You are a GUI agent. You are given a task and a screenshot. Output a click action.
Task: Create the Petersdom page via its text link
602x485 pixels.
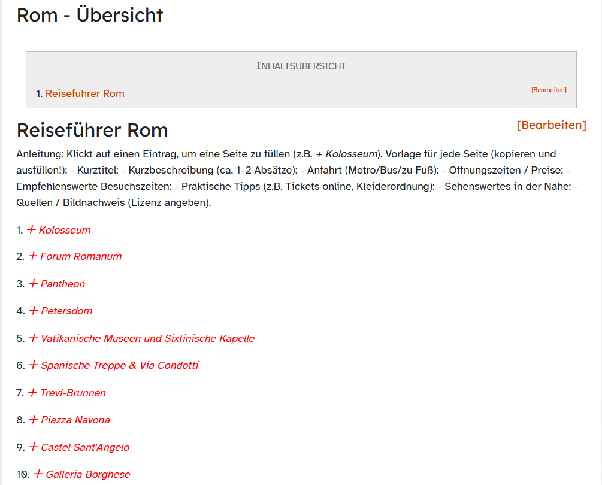point(66,311)
